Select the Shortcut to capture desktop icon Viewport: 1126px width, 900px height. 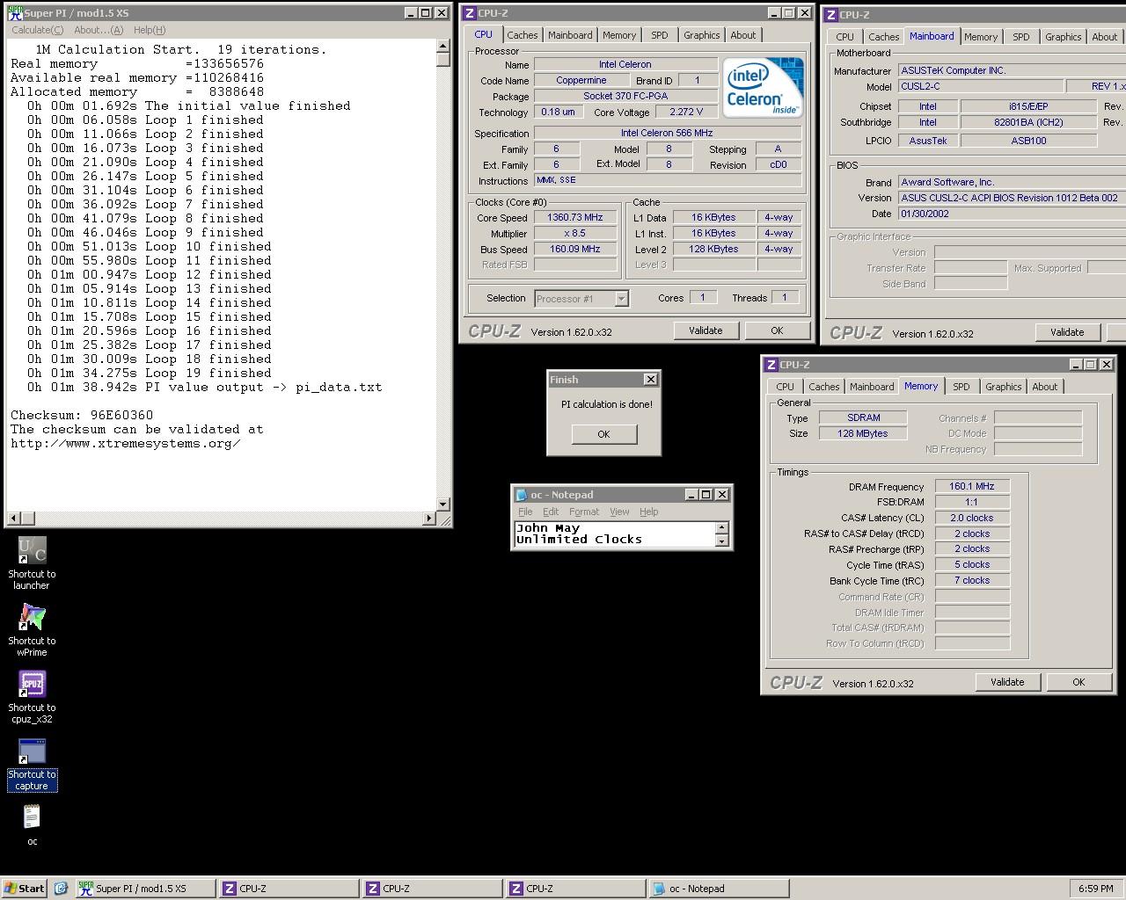click(x=32, y=764)
